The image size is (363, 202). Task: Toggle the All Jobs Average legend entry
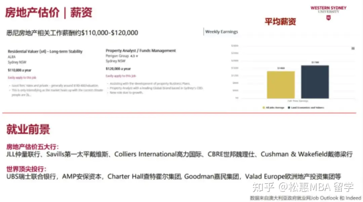pos(273,107)
